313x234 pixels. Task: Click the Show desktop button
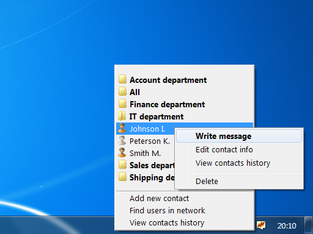click(x=308, y=225)
